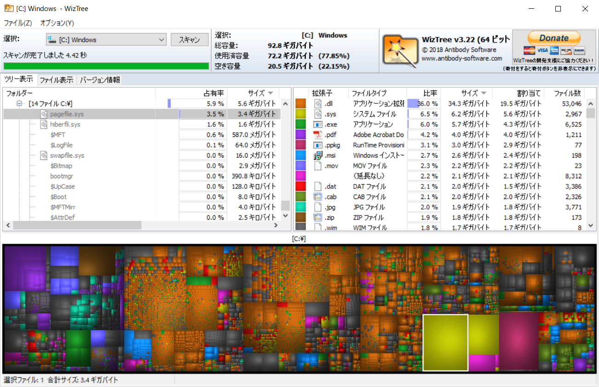
Task: Click the Adobe PDF icon in the .pdf row
Action: [x=318, y=135]
